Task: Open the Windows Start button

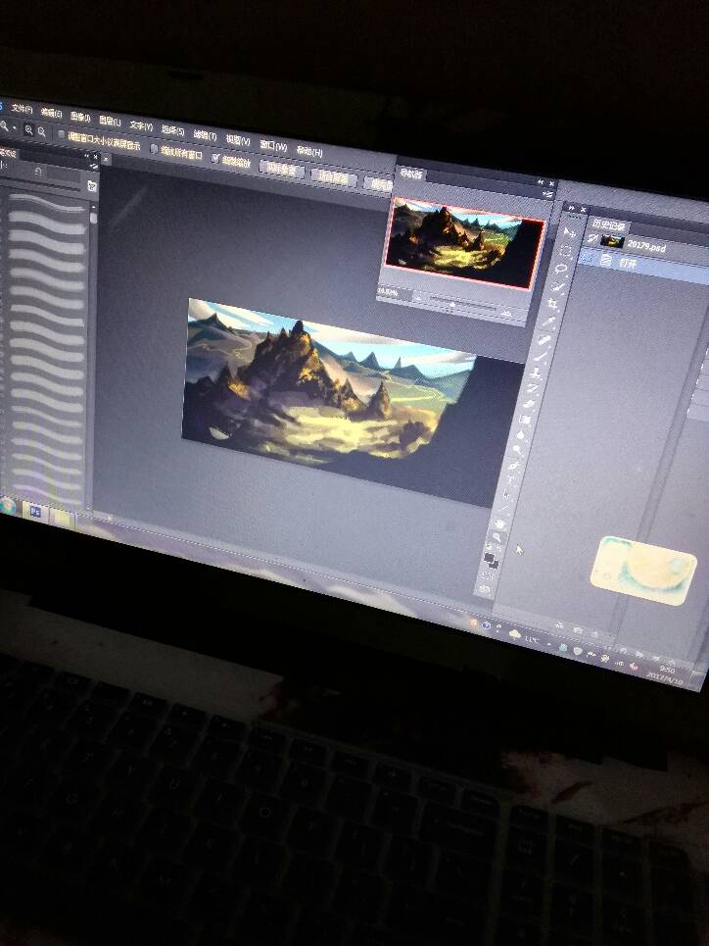Action: (6, 506)
